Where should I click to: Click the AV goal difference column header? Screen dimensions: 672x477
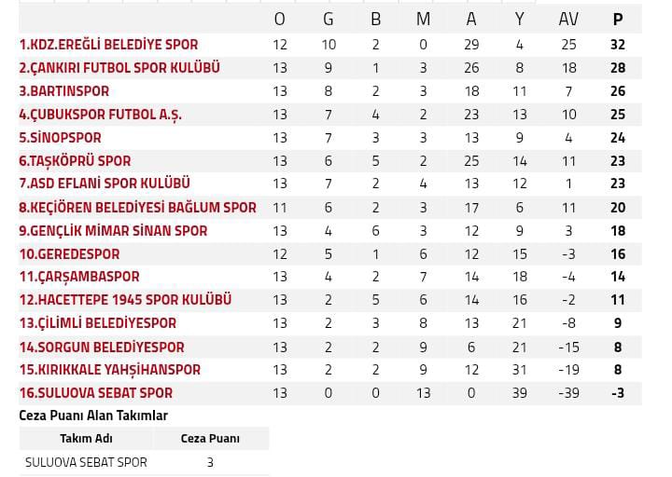pyautogui.click(x=568, y=20)
